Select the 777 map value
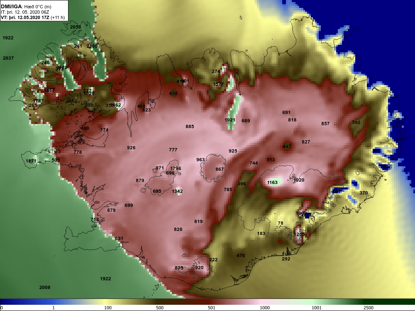This screenshot has width=415, height=311. [x=173, y=150]
